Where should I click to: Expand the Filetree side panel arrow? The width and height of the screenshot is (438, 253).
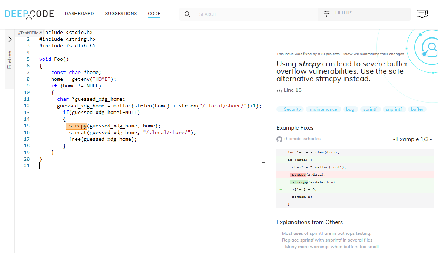tap(10, 39)
